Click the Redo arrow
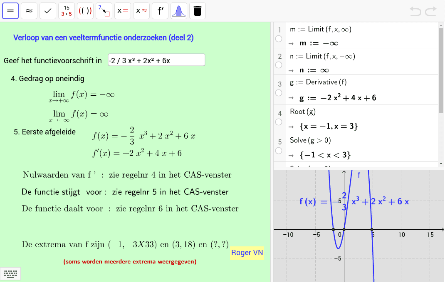Screen dimensions: 445x283 (431, 11)
